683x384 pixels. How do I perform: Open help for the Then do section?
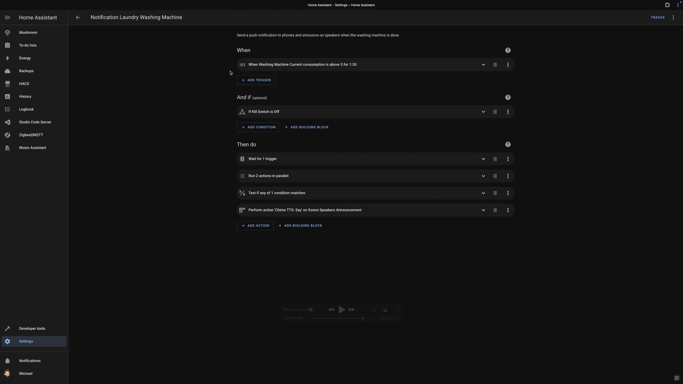click(x=508, y=144)
